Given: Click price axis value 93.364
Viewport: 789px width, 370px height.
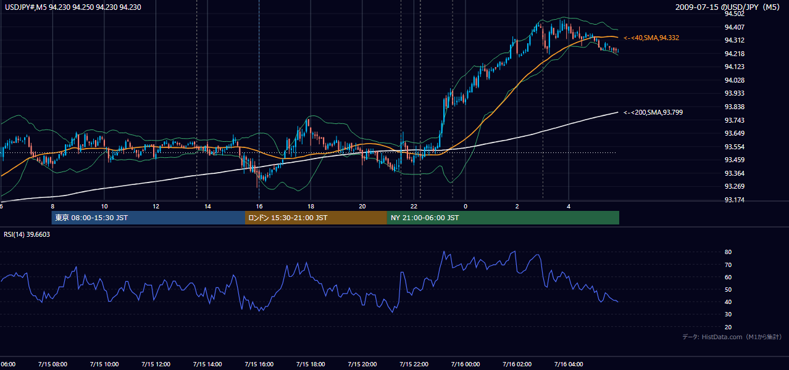Looking at the screenshot, I should [x=734, y=173].
